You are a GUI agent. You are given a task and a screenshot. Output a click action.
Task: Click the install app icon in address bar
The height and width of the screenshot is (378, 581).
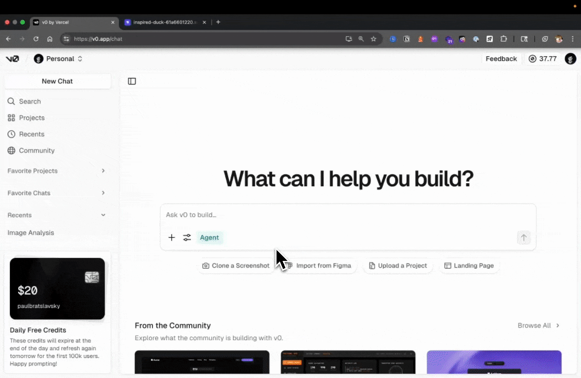click(349, 39)
